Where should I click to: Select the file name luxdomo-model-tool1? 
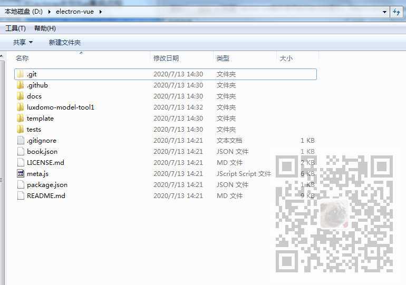pyautogui.click(x=61, y=107)
